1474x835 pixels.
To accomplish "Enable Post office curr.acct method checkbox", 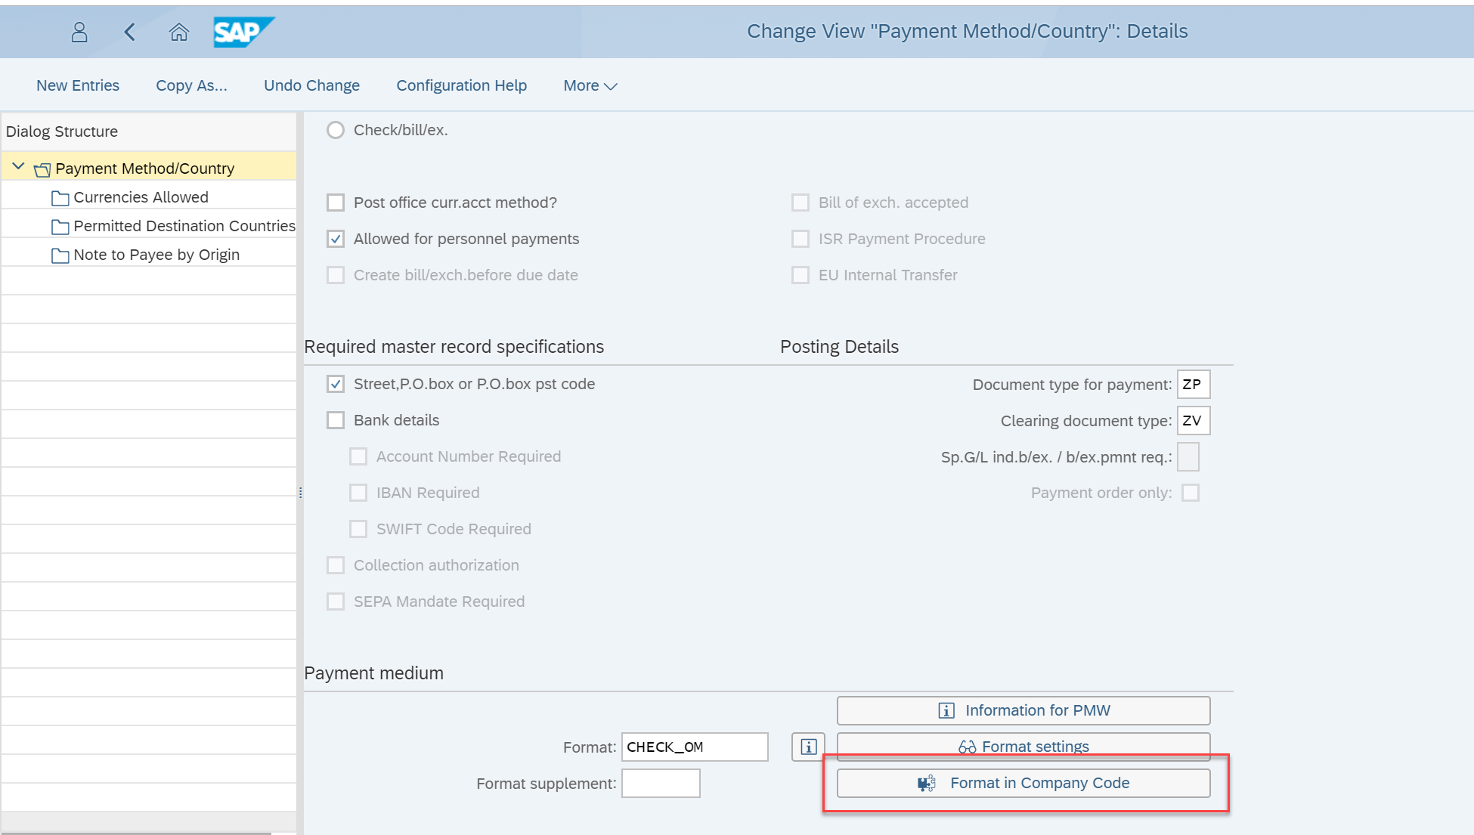I will (336, 203).
